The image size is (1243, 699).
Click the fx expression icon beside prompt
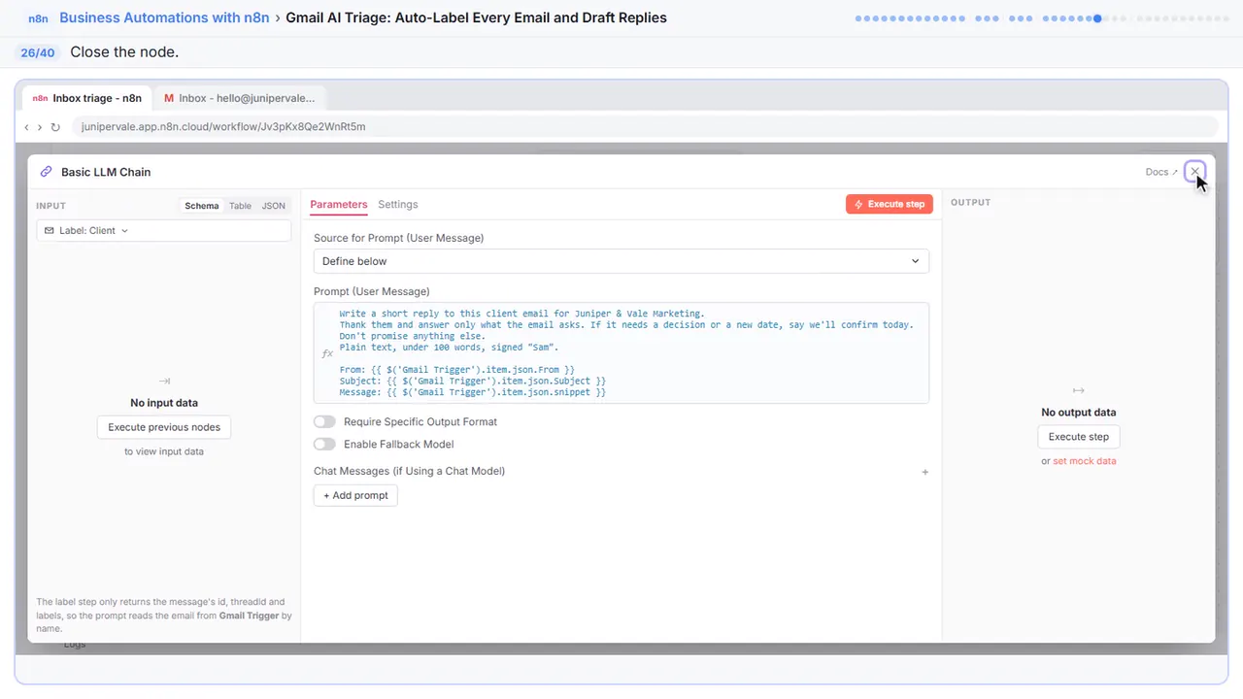[327, 353]
